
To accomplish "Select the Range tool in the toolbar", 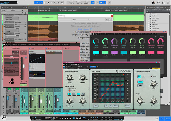I will tap(41, 3).
